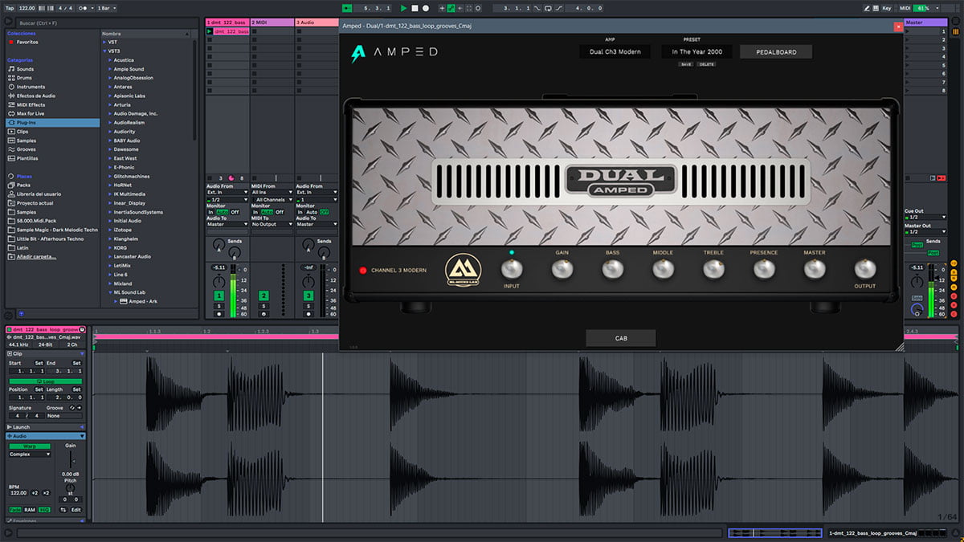Screen dimensions: 964x542
Task: Collapse the VST folder in browser
Action: (104, 42)
